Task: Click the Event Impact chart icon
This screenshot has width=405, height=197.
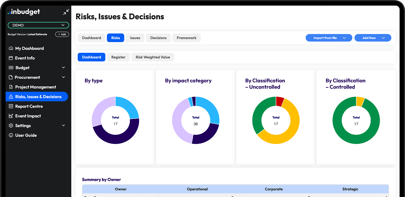Action: tap(11, 116)
